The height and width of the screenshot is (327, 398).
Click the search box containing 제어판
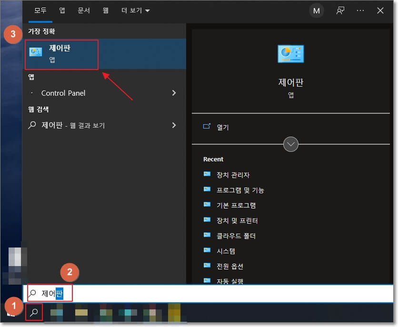click(x=208, y=294)
